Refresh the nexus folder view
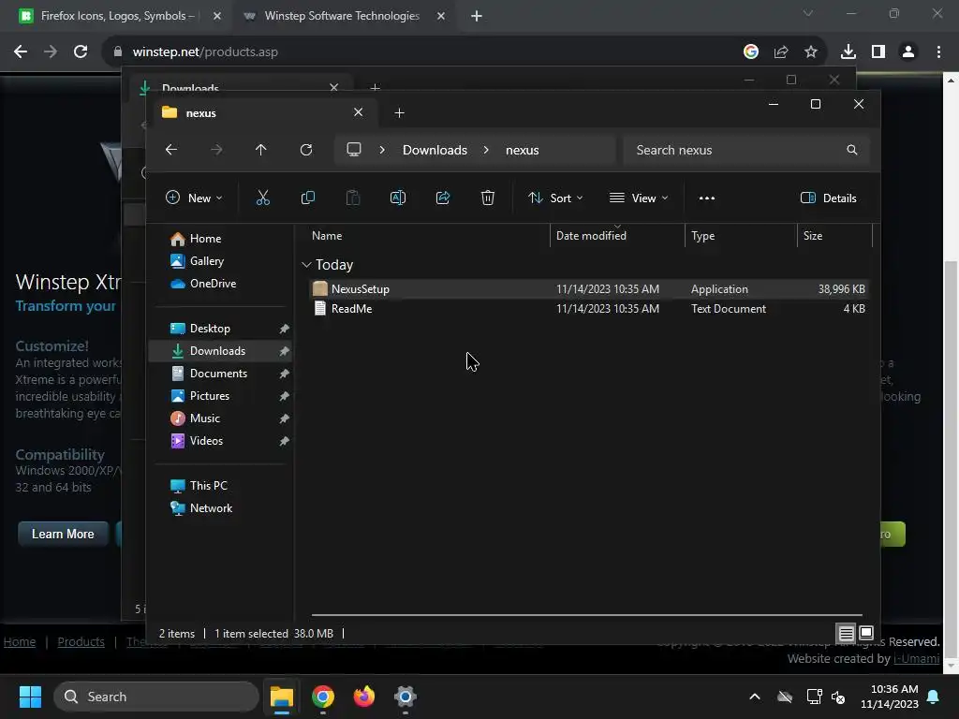Screen dimensions: 959x719 pyautogui.click(x=306, y=150)
